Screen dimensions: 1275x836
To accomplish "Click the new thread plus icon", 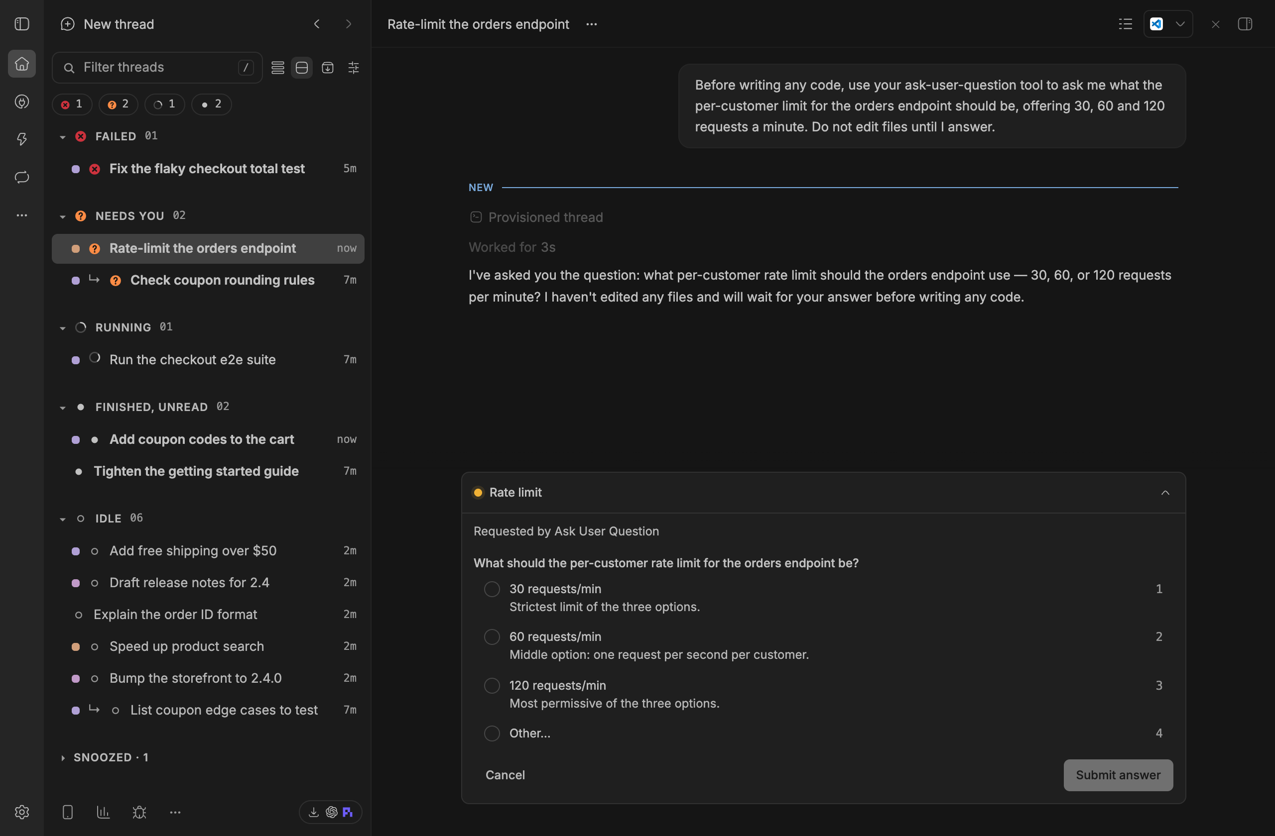I will click(68, 24).
